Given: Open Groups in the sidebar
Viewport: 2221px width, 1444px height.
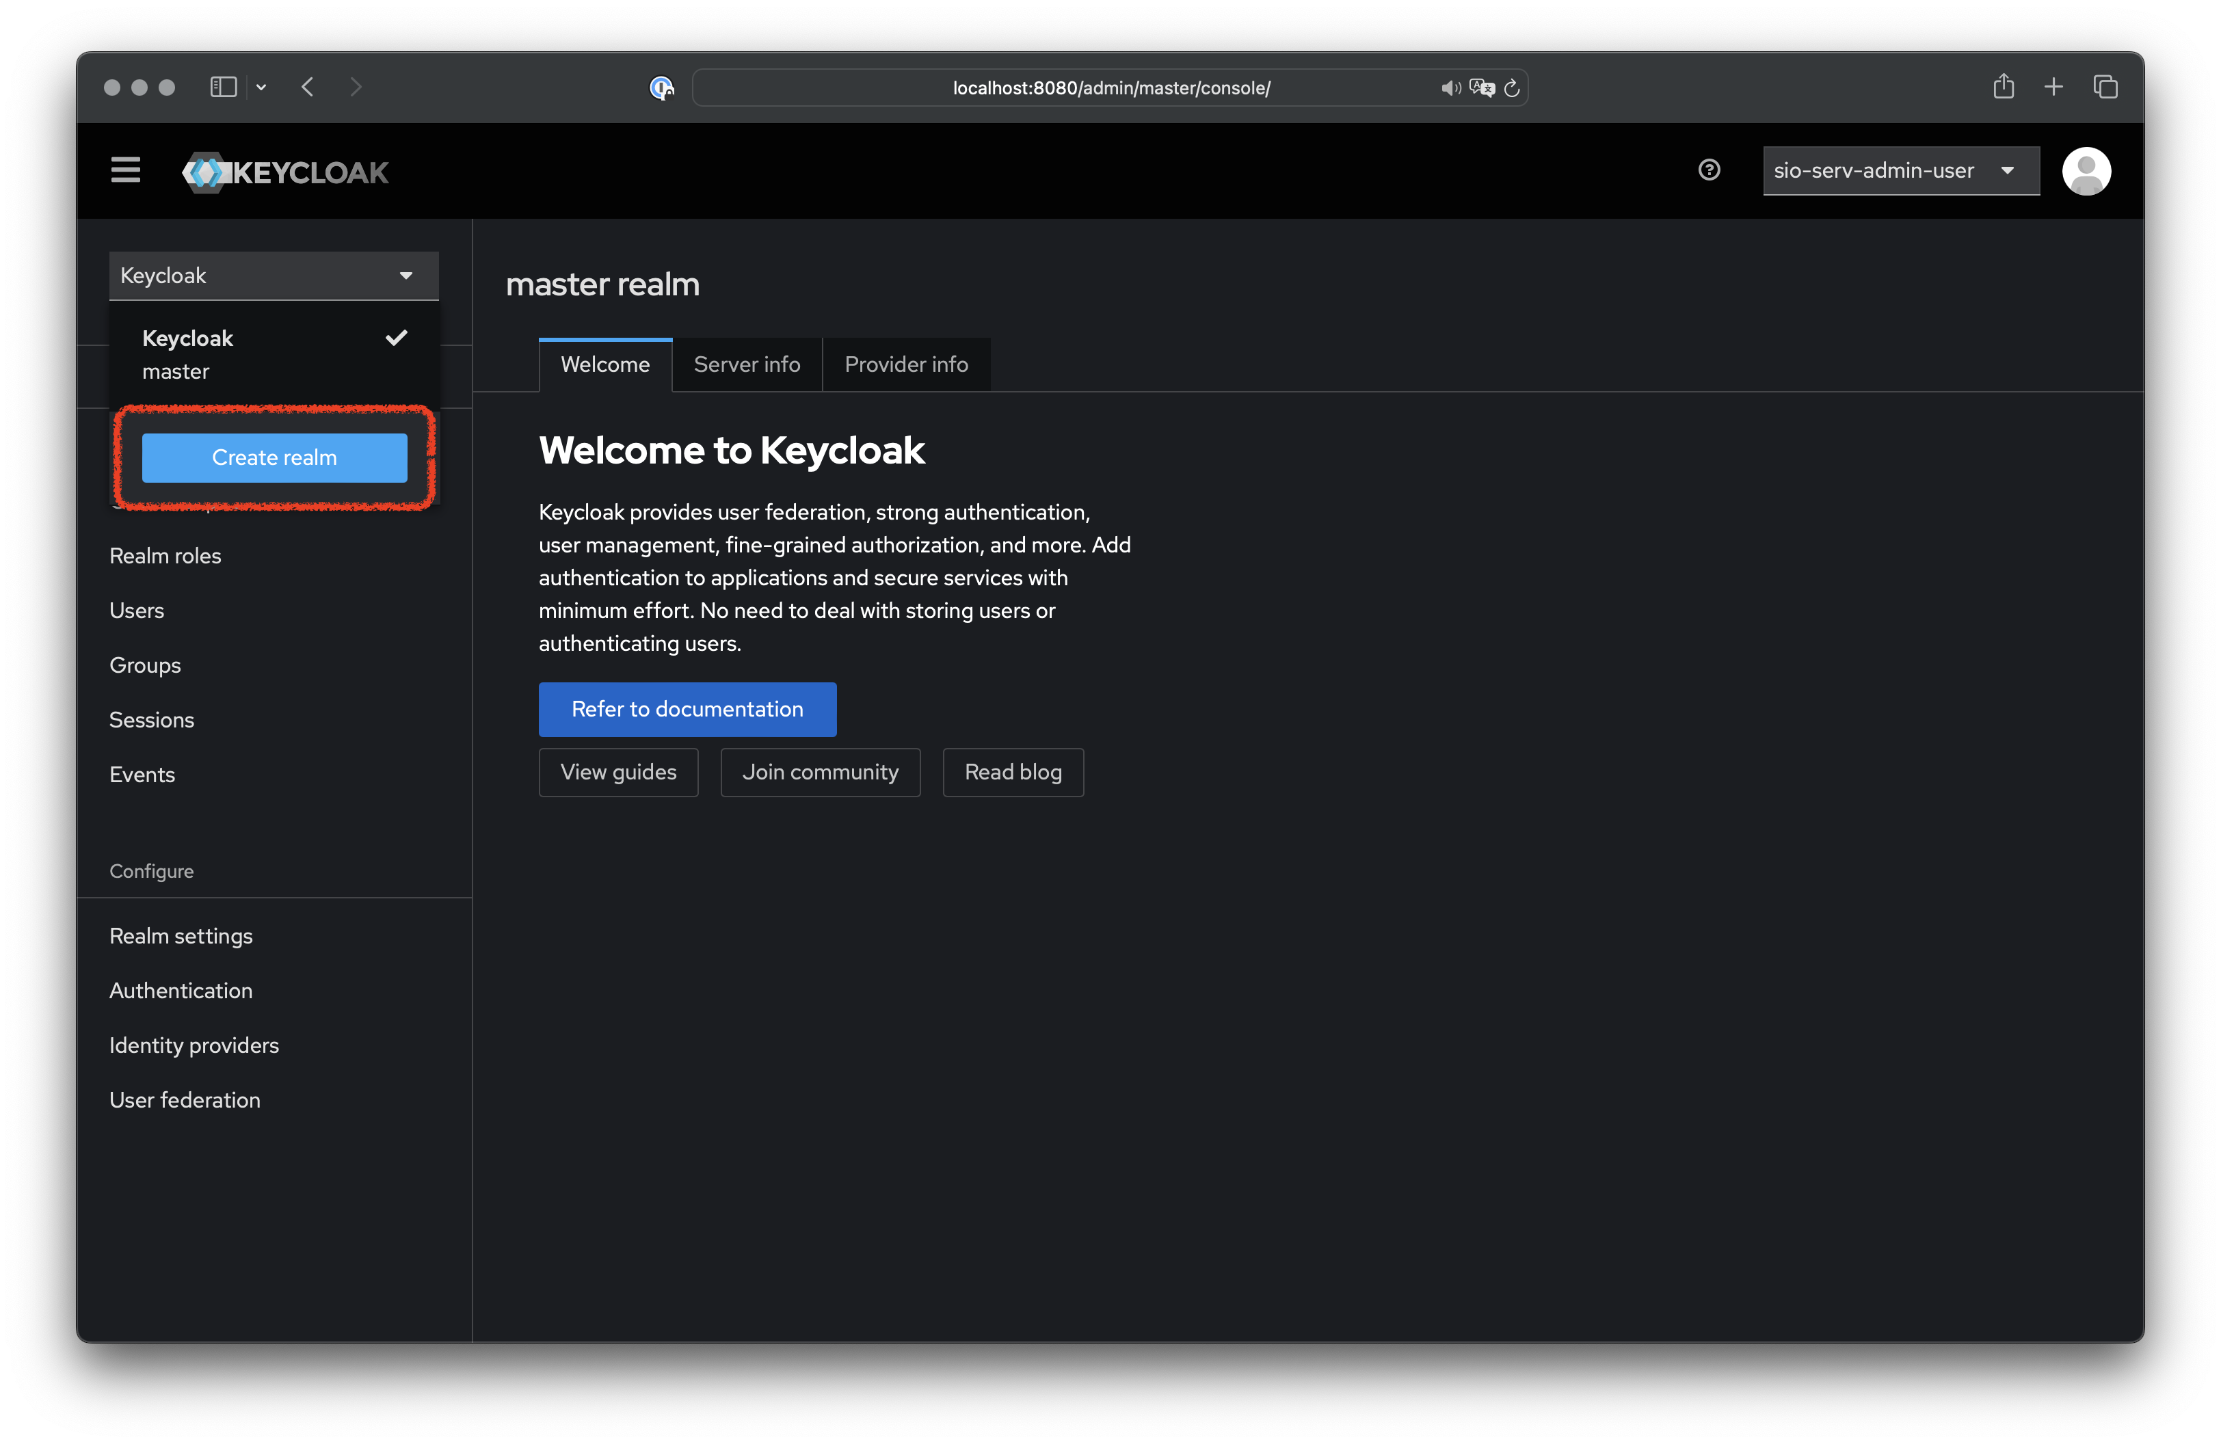Looking at the screenshot, I should point(145,665).
